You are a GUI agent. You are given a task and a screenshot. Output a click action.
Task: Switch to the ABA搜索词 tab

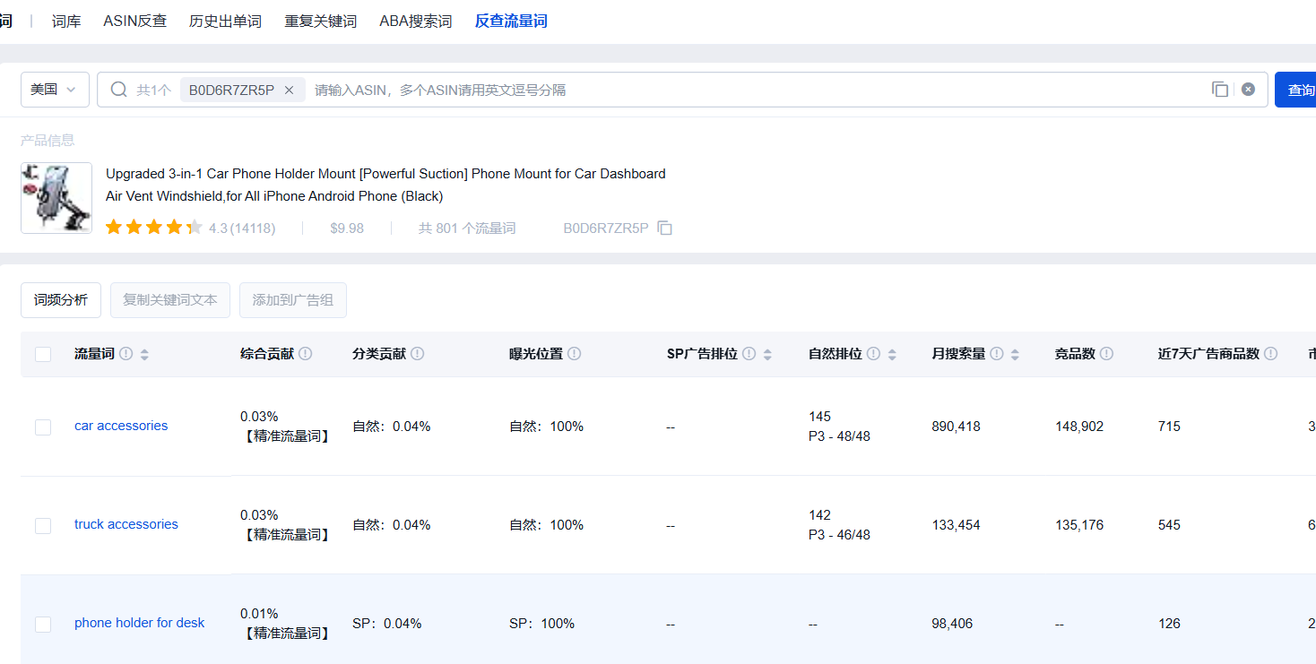pyautogui.click(x=415, y=21)
